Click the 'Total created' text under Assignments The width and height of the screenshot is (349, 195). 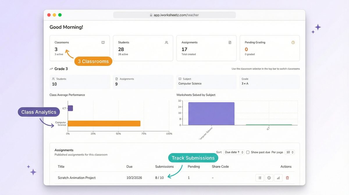coord(189,54)
